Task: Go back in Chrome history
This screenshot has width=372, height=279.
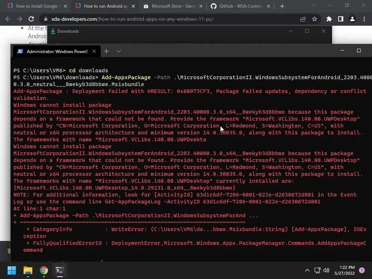Action: tap(8, 19)
